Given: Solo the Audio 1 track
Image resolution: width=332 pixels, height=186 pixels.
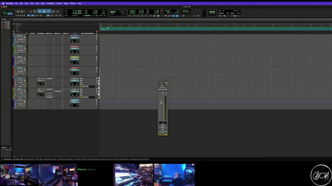Looking at the screenshot, I should (x=22, y=37).
